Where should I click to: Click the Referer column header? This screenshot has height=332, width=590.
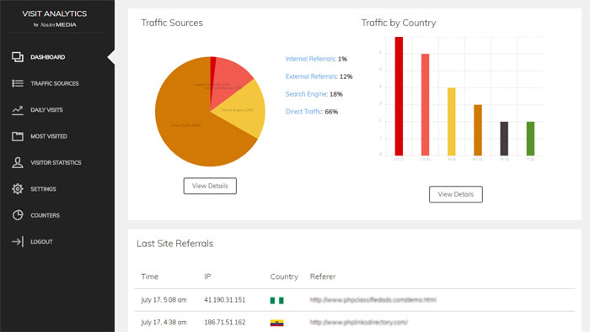[323, 277]
